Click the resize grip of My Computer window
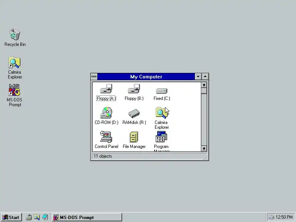Screen dimensions: 296x222 point(205,157)
